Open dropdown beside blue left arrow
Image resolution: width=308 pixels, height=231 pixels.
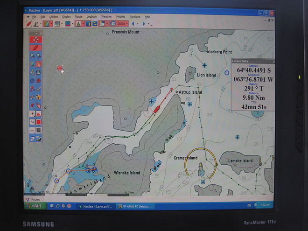click(x=138, y=24)
